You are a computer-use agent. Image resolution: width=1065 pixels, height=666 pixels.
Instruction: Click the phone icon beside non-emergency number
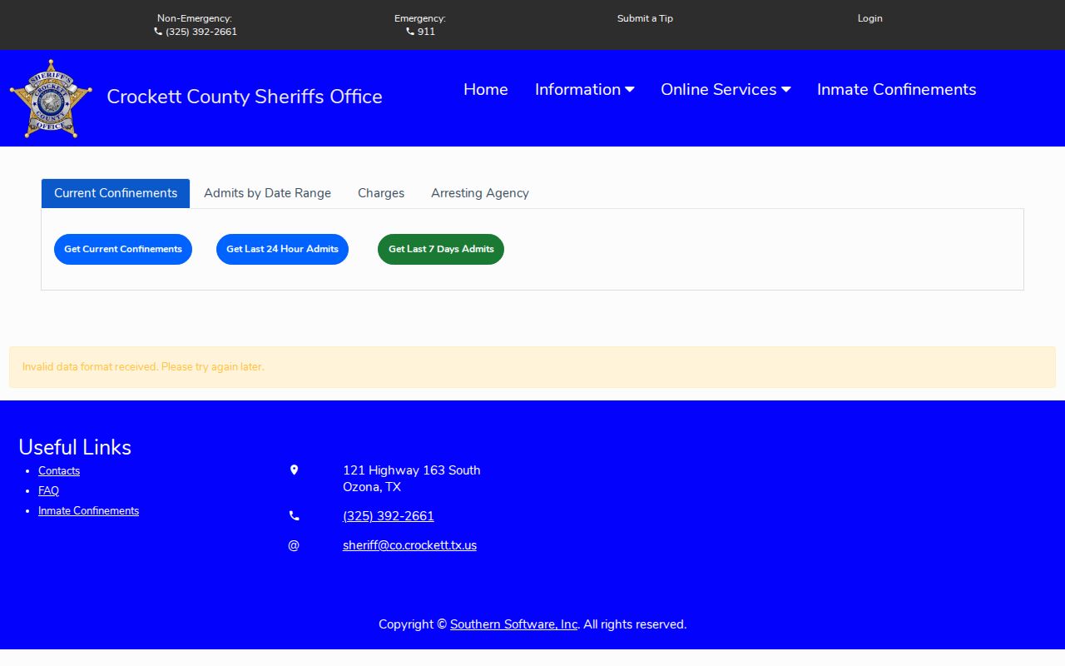tap(158, 32)
